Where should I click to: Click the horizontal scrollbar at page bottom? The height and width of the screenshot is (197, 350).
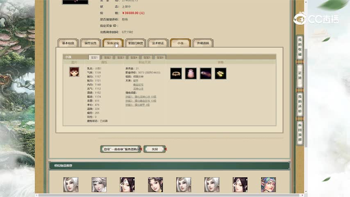coord(170,195)
